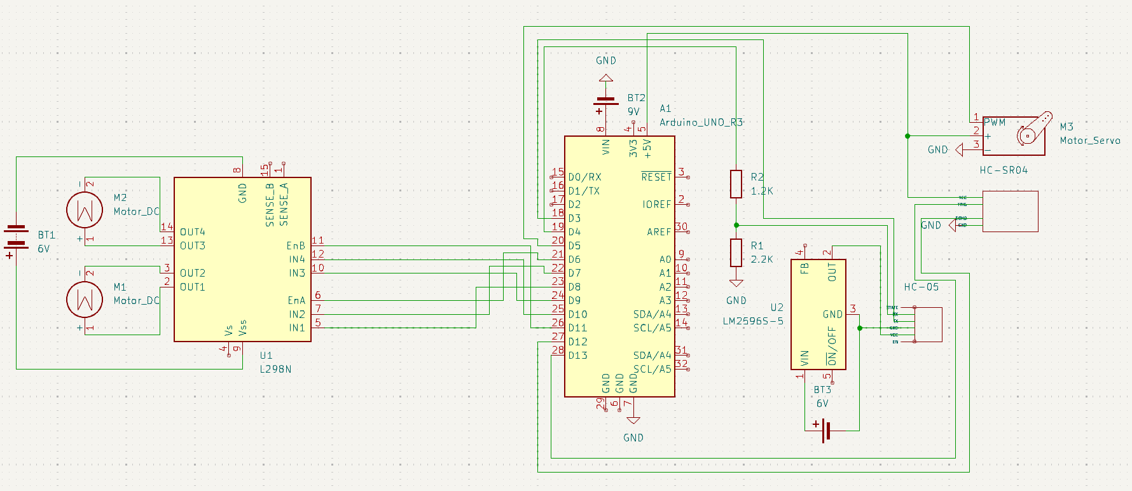
Task: Click the A0 analog pin on the Arduino
Action: [x=665, y=259]
